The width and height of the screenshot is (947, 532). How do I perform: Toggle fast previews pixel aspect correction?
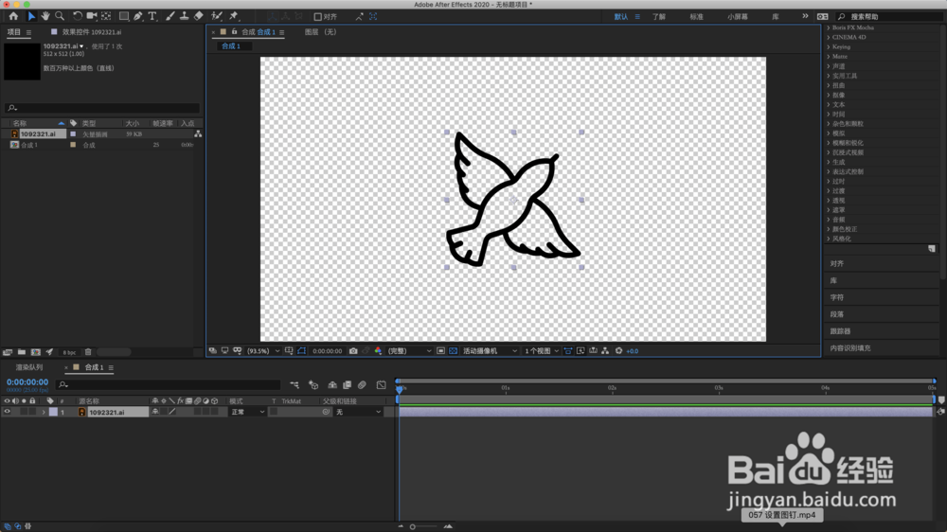click(x=567, y=351)
